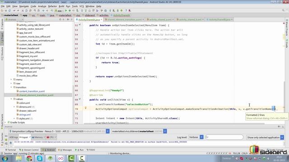Click the Paste toolbar icon

click(x=30, y=11)
